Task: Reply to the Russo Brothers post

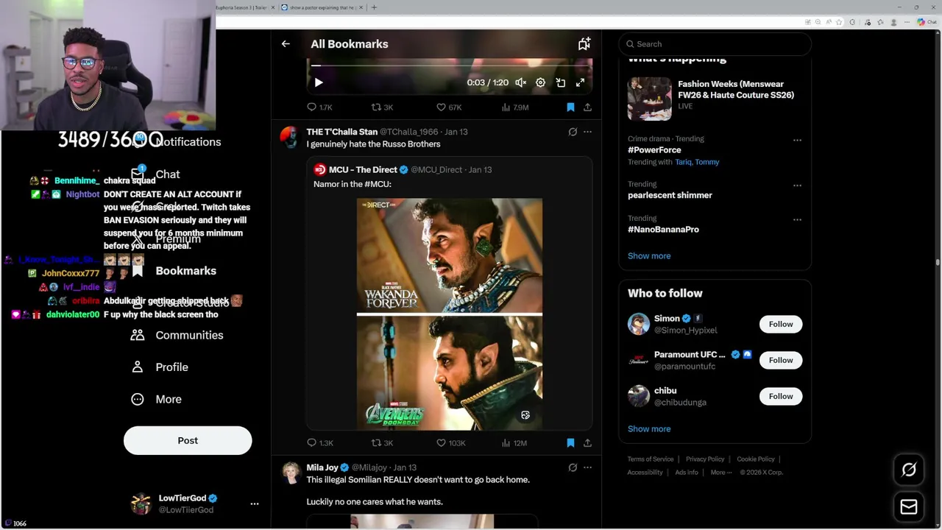Action: pos(319,443)
